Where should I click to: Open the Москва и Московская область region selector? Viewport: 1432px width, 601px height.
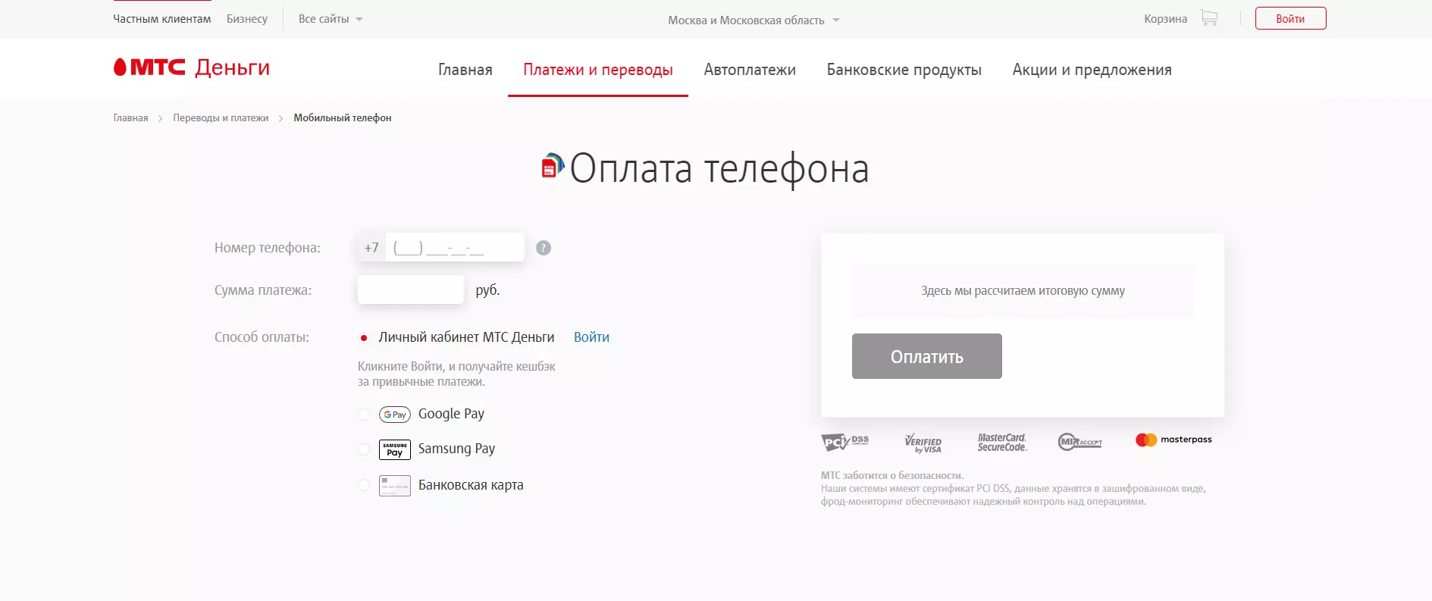point(754,20)
